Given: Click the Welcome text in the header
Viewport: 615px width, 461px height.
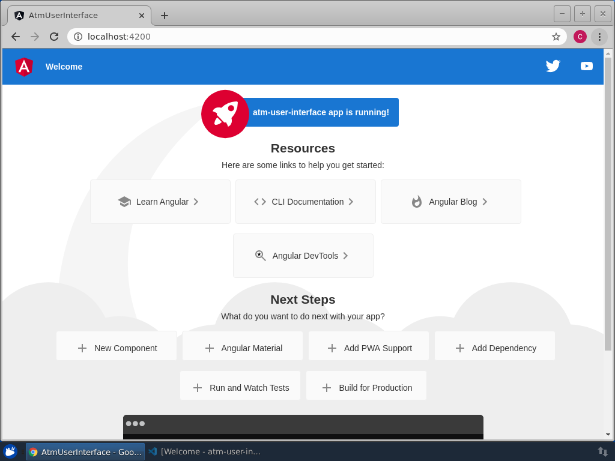Looking at the screenshot, I should click(x=64, y=67).
